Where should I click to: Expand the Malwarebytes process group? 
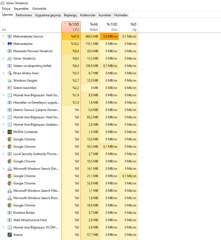click(x=3, y=44)
